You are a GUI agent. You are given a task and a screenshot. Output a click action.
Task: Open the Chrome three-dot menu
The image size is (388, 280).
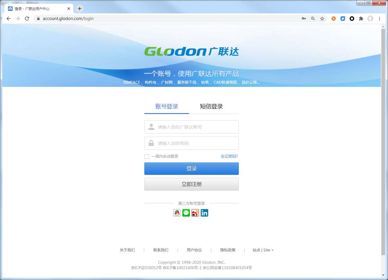[x=379, y=19]
